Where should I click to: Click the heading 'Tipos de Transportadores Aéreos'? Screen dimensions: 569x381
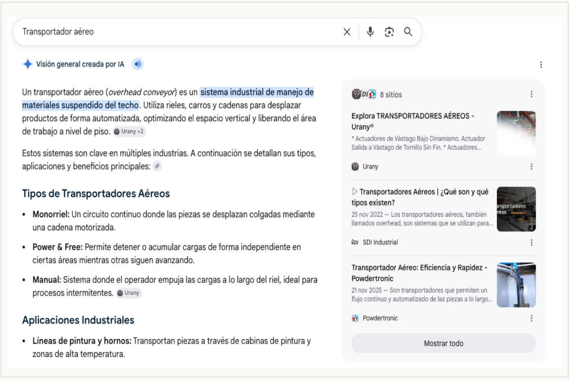tap(96, 193)
